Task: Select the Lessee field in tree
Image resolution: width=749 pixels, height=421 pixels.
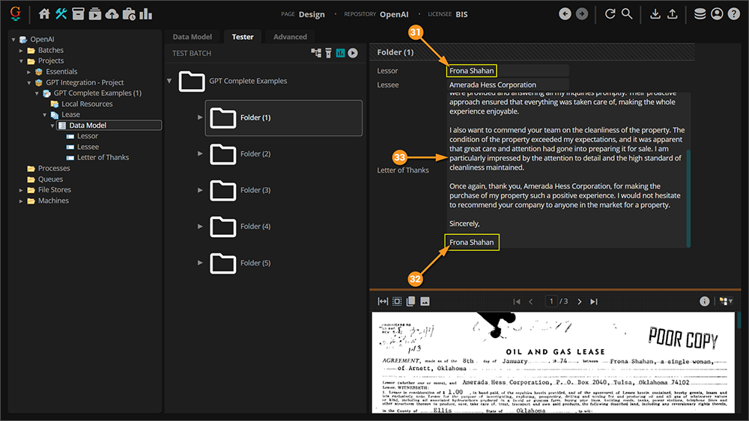Action: 88,147
